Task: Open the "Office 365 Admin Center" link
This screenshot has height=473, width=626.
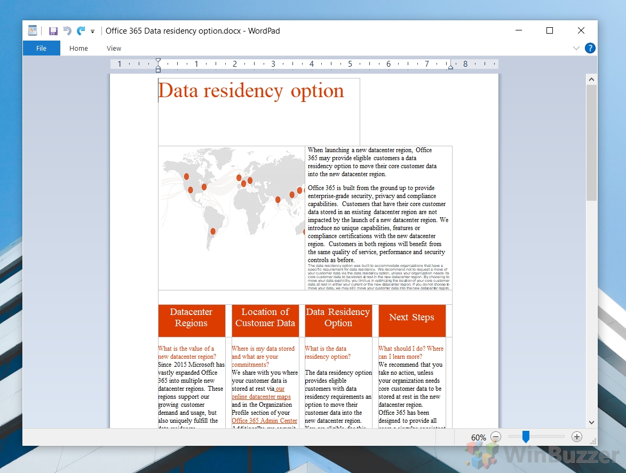Action: [264, 421]
